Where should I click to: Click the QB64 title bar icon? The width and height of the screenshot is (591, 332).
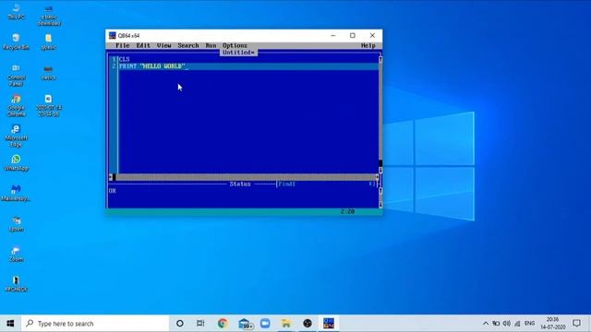coord(113,35)
